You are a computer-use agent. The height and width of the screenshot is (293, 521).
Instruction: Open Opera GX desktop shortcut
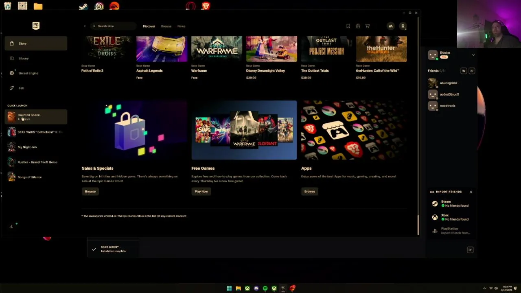190,6
